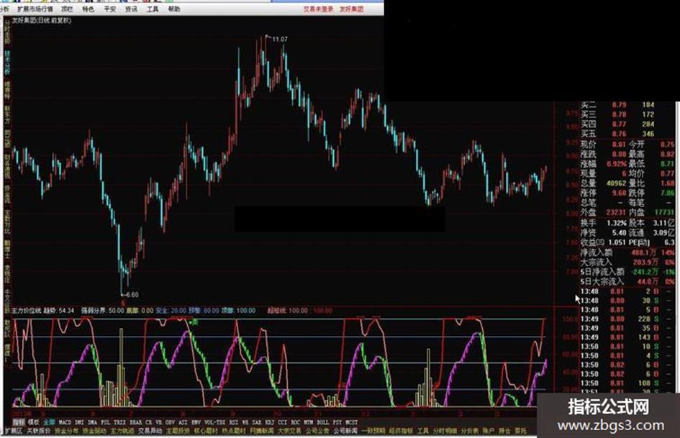
Task: Select the MACD indicator tab
Action: point(65,422)
